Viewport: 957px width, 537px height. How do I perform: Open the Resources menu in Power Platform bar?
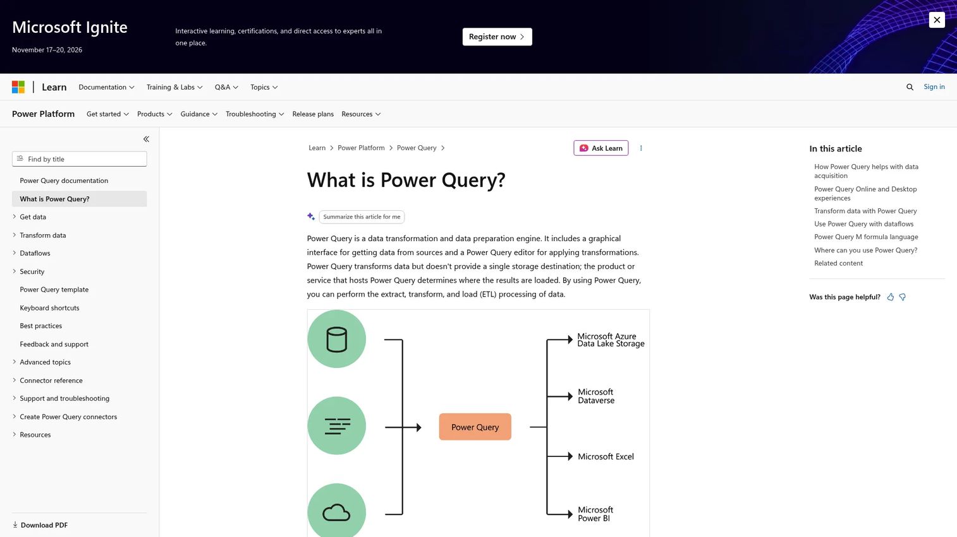361,114
